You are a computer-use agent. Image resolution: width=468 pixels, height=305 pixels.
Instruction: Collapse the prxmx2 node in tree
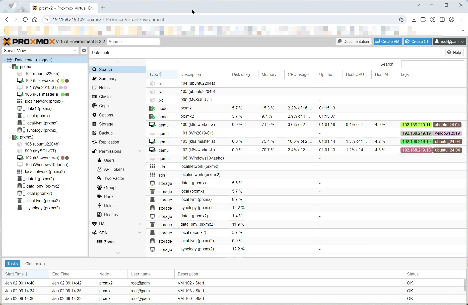10,137
